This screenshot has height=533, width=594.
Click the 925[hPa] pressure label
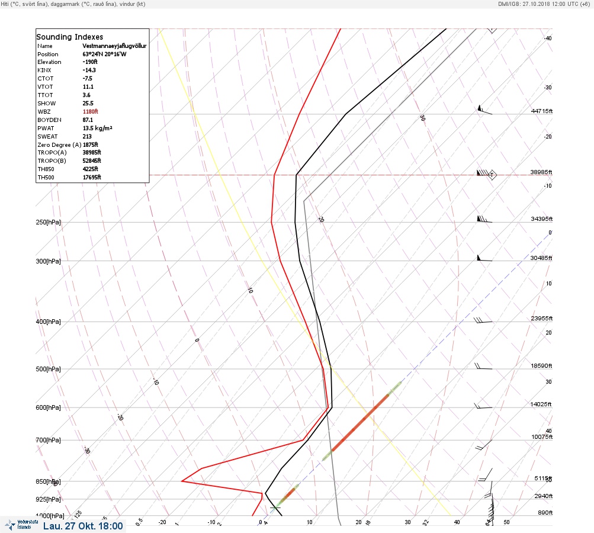tap(48, 499)
